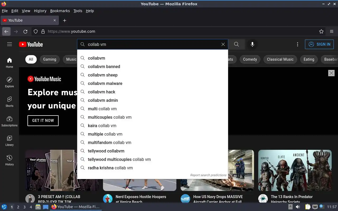The height and width of the screenshot is (211, 338).
Task: Open the History menu
Action: (40, 11)
